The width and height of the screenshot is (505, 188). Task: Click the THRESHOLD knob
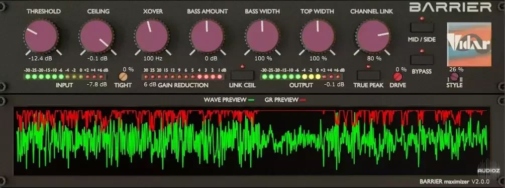pos(41,36)
